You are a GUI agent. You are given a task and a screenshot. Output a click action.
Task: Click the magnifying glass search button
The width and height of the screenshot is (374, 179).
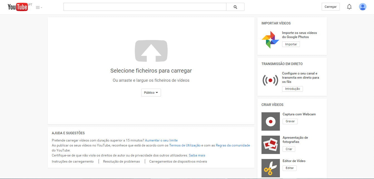click(235, 7)
